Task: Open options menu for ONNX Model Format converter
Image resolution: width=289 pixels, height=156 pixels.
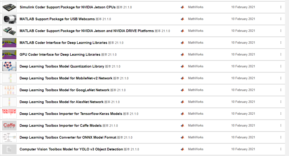Action: (281, 137)
